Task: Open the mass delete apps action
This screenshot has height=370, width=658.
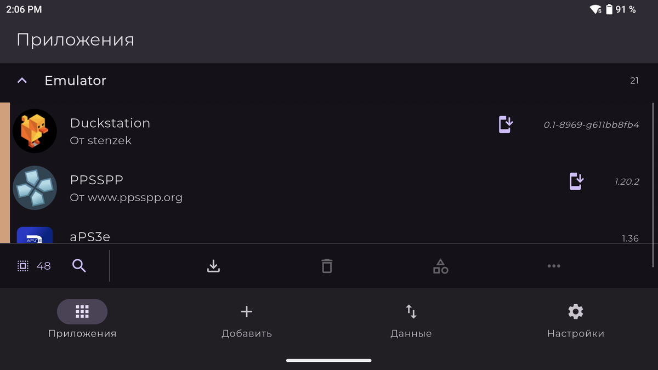Action: 327,265
